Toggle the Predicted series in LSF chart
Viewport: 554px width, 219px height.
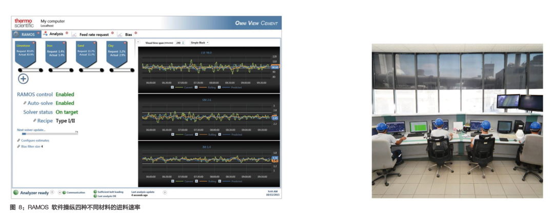(x=219, y=87)
